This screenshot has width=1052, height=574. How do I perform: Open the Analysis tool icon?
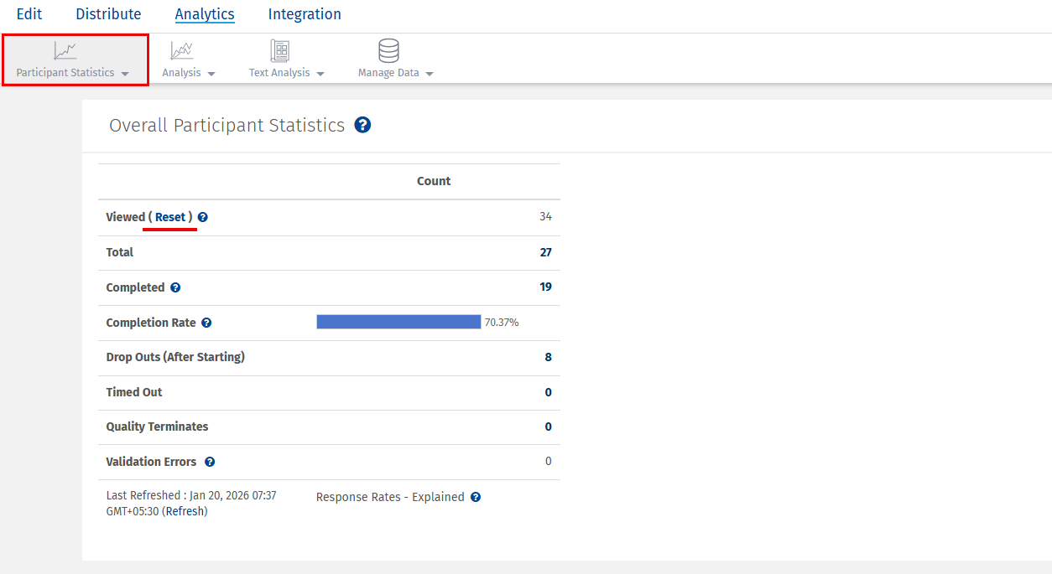pos(181,49)
